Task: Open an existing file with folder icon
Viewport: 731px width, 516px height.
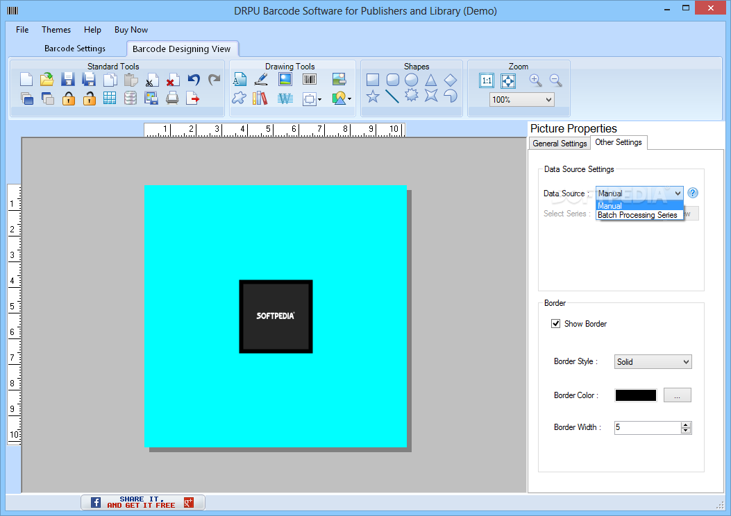Action: 47,80
